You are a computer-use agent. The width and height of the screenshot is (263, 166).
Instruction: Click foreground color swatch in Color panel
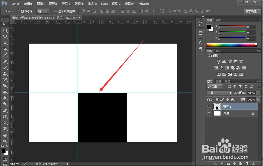[x=209, y=27]
